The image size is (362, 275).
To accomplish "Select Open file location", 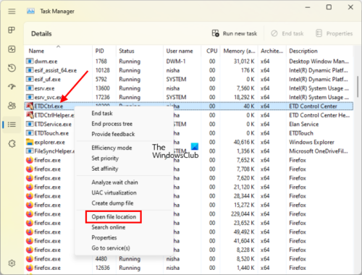I will click(114, 216).
